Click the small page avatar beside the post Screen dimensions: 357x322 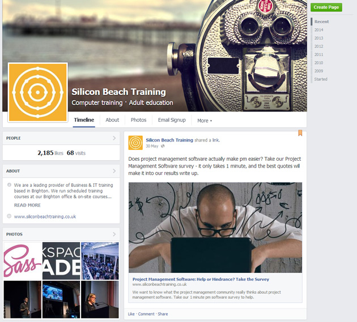pyautogui.click(x=135, y=143)
